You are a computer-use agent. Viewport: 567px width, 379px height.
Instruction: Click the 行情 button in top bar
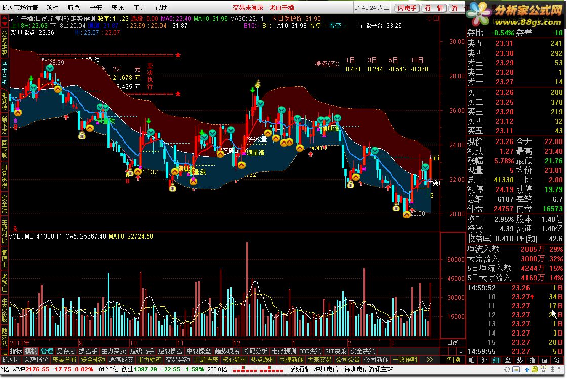pyautogui.click(x=434, y=8)
